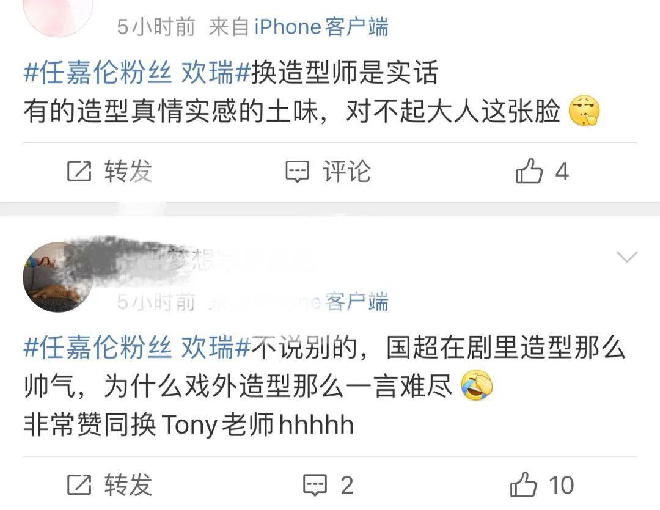The width and height of the screenshot is (660, 510).
Task: Tap the 转发 label on second post
Action: [128, 485]
